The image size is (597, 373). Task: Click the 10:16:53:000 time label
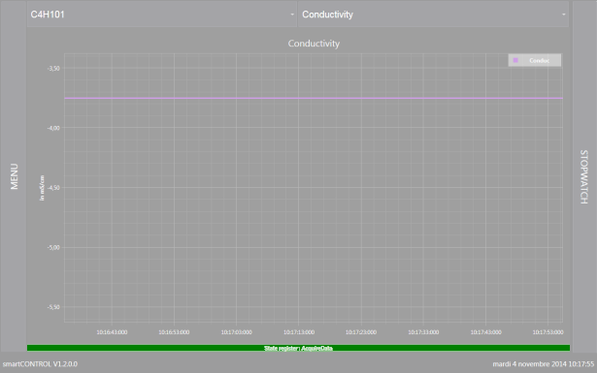tap(174, 332)
